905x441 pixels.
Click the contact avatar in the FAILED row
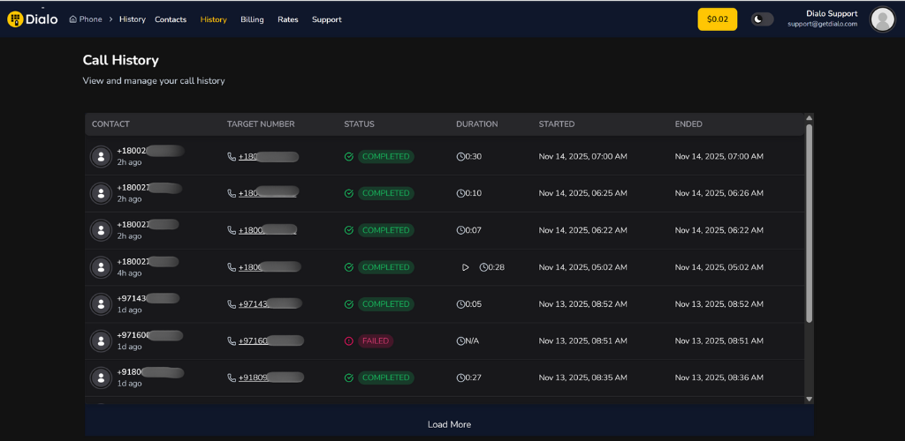click(x=101, y=340)
